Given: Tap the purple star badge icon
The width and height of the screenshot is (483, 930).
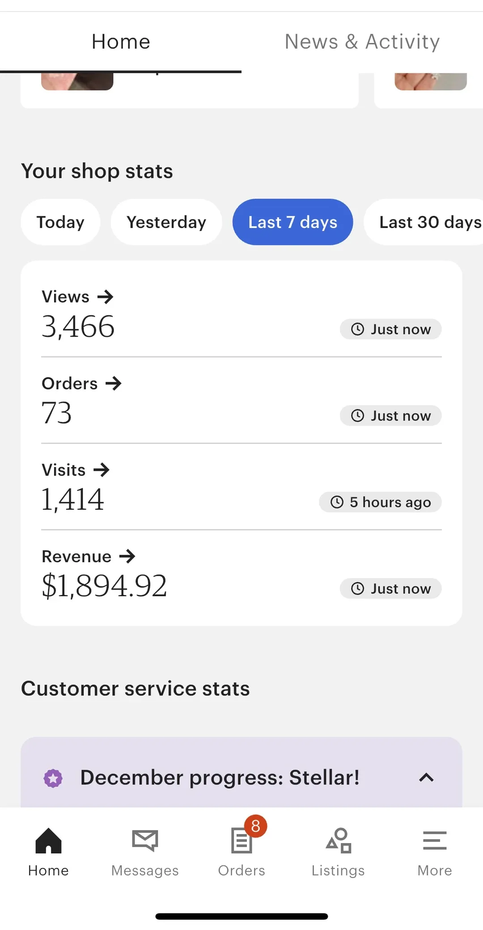Looking at the screenshot, I should tap(53, 778).
